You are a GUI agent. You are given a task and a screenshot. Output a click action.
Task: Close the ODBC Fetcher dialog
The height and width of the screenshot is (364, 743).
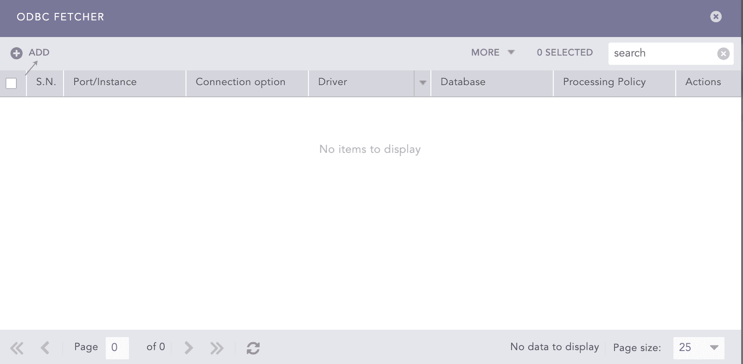(x=716, y=17)
